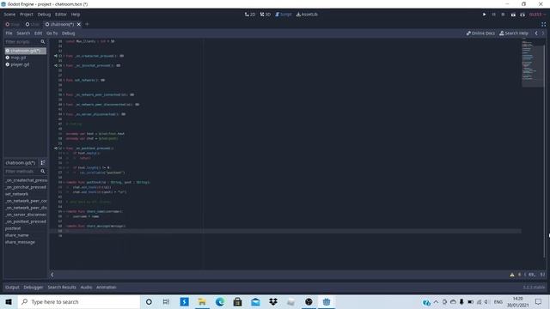Switch to the 2D workspace

click(250, 15)
